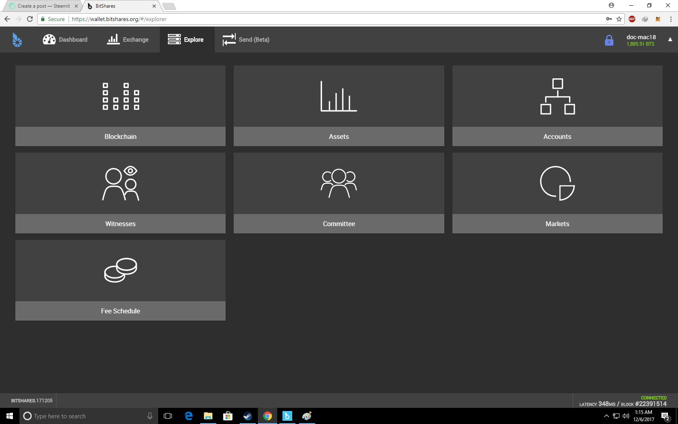Bookmark this page with the star
This screenshot has width=678, height=424.
tap(619, 19)
